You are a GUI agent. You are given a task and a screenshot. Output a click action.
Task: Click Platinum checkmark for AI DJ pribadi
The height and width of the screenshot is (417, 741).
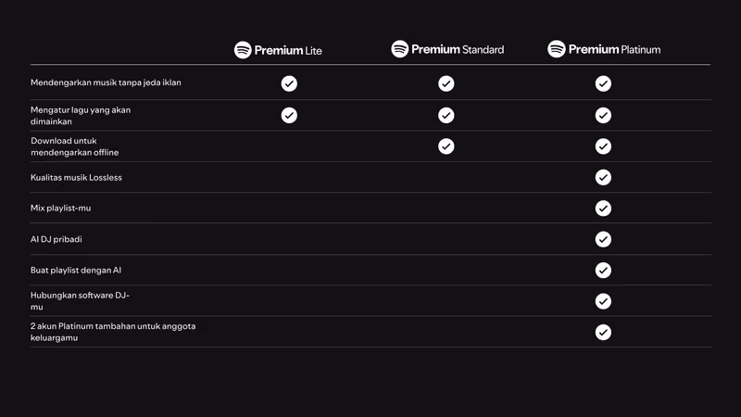(603, 239)
